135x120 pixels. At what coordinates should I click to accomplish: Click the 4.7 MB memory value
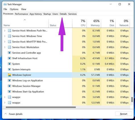(96, 53)
